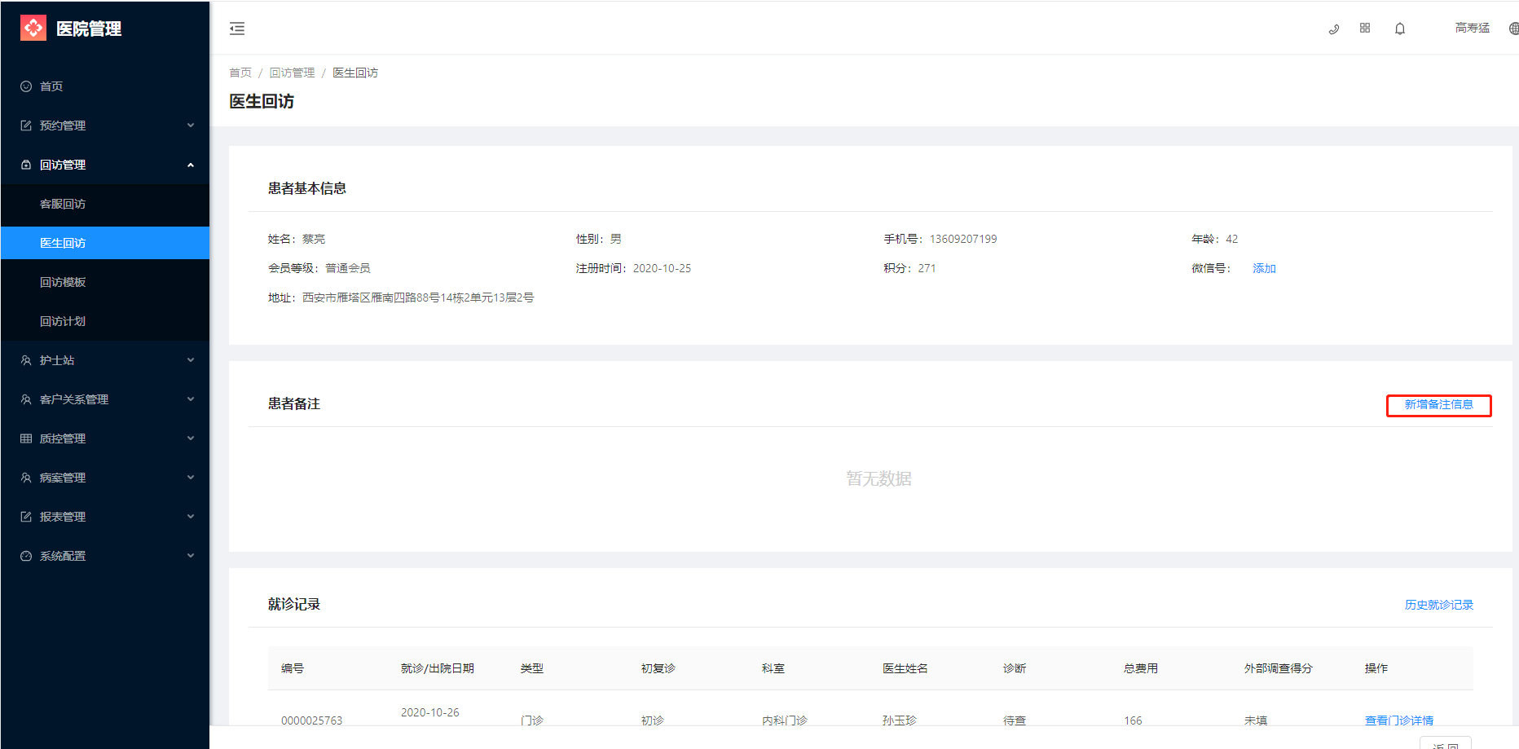The width and height of the screenshot is (1519, 749).
Task: Click the partially visible 返回 button
Action: [x=1446, y=742]
